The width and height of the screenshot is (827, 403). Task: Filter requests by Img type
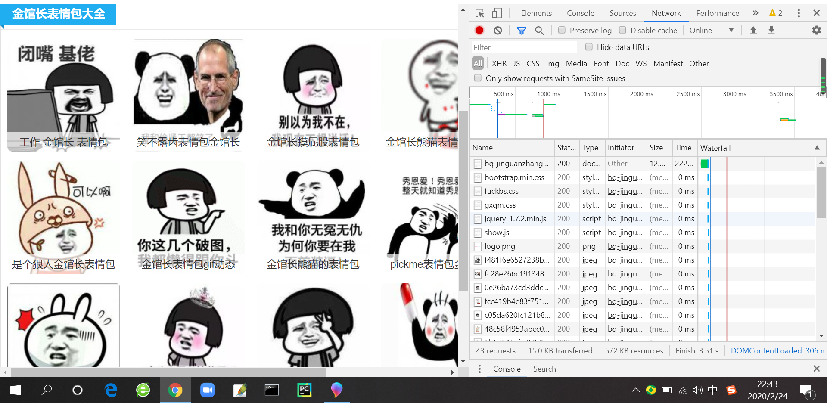click(x=552, y=63)
